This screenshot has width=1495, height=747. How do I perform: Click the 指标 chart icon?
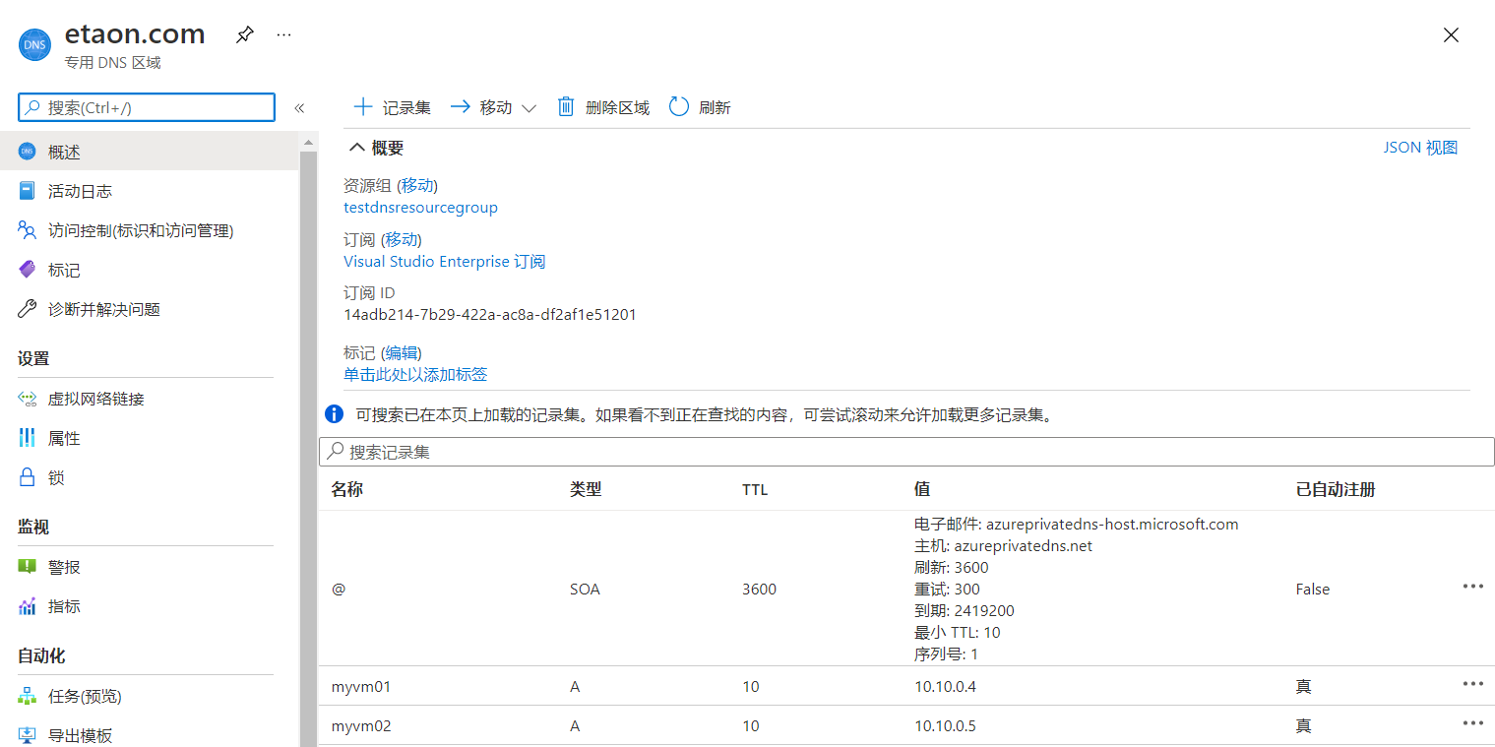coord(28,606)
